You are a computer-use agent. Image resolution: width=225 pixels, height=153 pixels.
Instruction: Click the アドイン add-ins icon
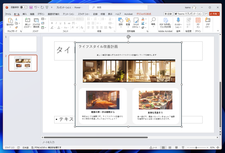point(198,20)
